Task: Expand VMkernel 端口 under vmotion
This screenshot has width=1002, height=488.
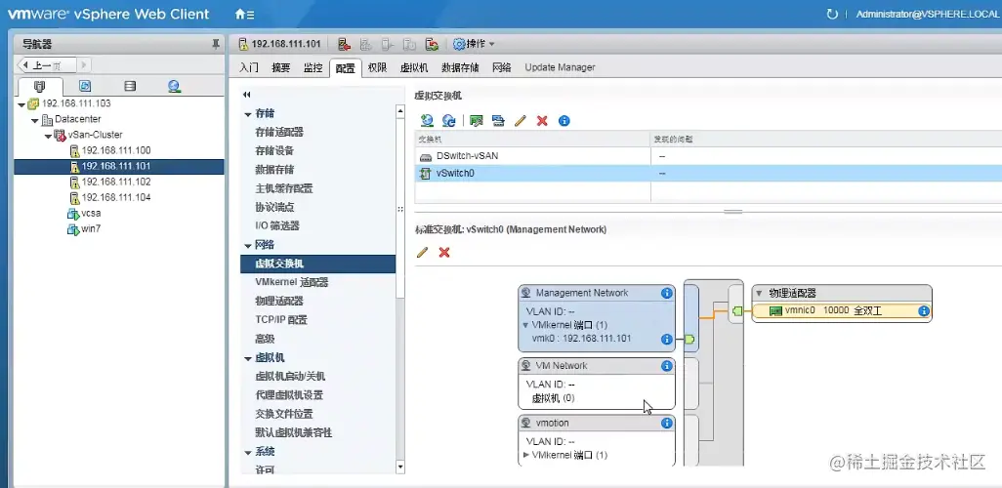Action: point(526,455)
